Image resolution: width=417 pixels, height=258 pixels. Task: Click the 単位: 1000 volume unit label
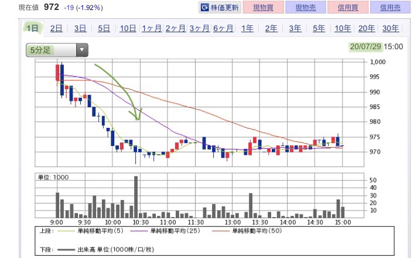tap(53, 177)
